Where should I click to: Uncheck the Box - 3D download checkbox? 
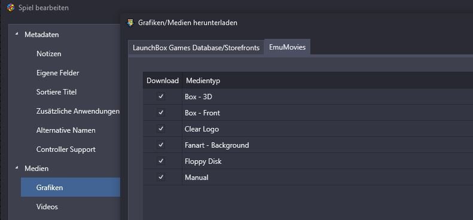click(161, 96)
